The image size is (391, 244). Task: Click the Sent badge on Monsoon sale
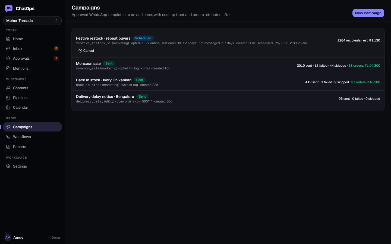point(109,63)
